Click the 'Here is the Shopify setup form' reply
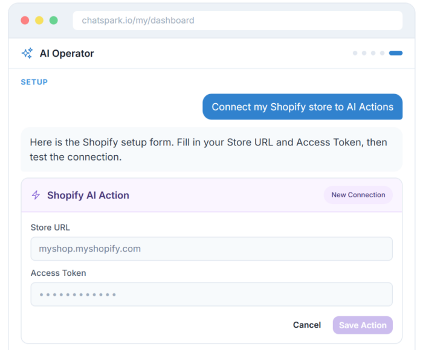 click(211, 150)
